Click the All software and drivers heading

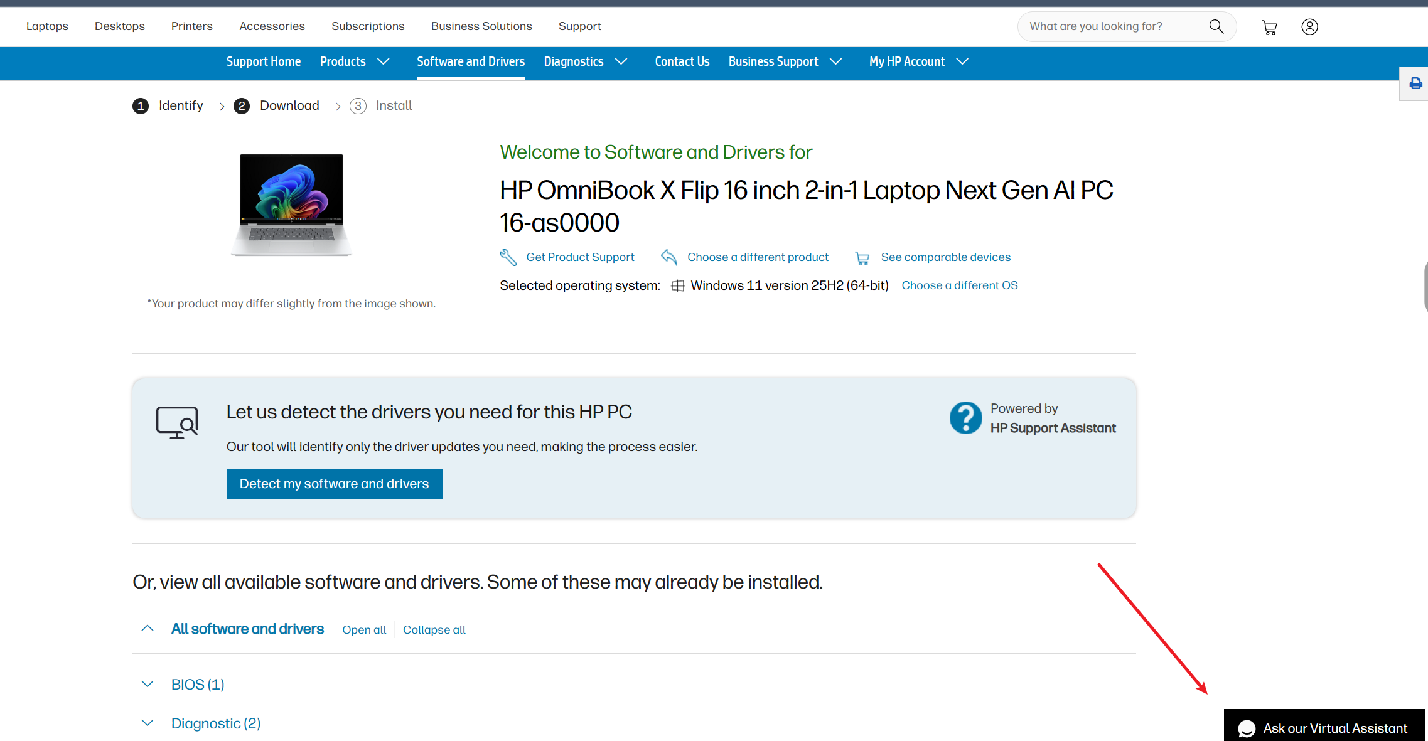click(x=247, y=629)
